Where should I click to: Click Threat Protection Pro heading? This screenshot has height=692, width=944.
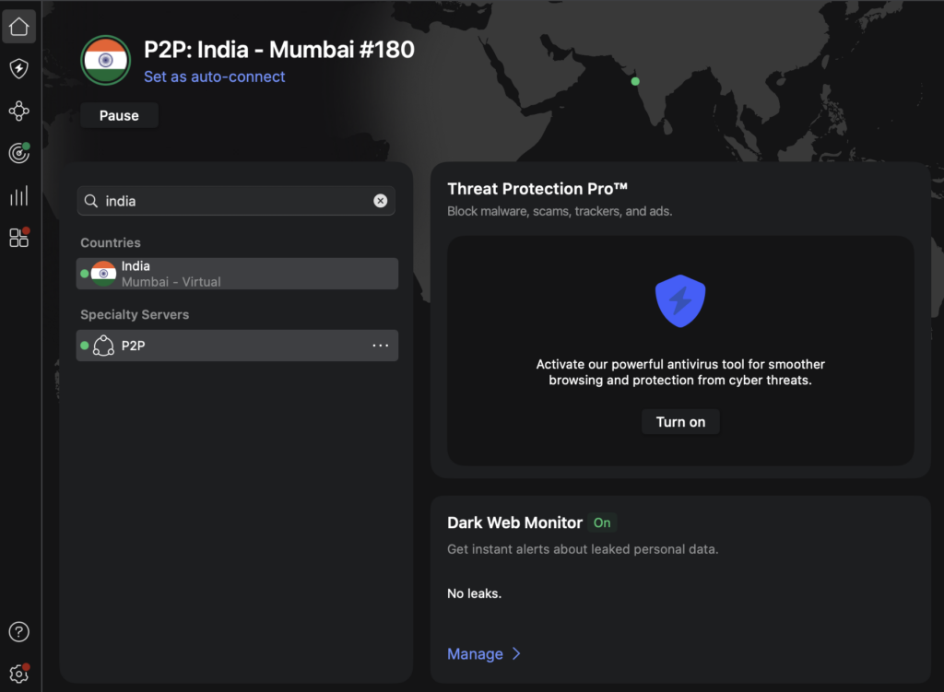(x=537, y=189)
